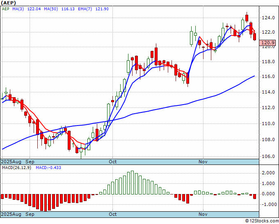The height and width of the screenshot is (224, 279).
Task: Click the 108.0 price axis label
Action: pyautogui.click(x=268, y=139)
